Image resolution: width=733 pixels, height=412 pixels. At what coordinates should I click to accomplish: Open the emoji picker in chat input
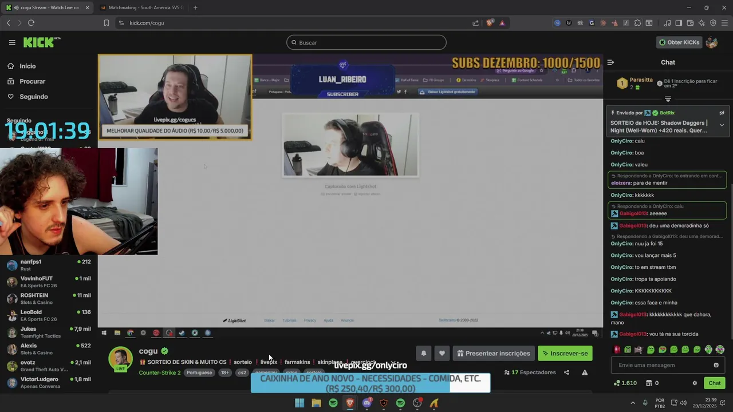pos(716,365)
